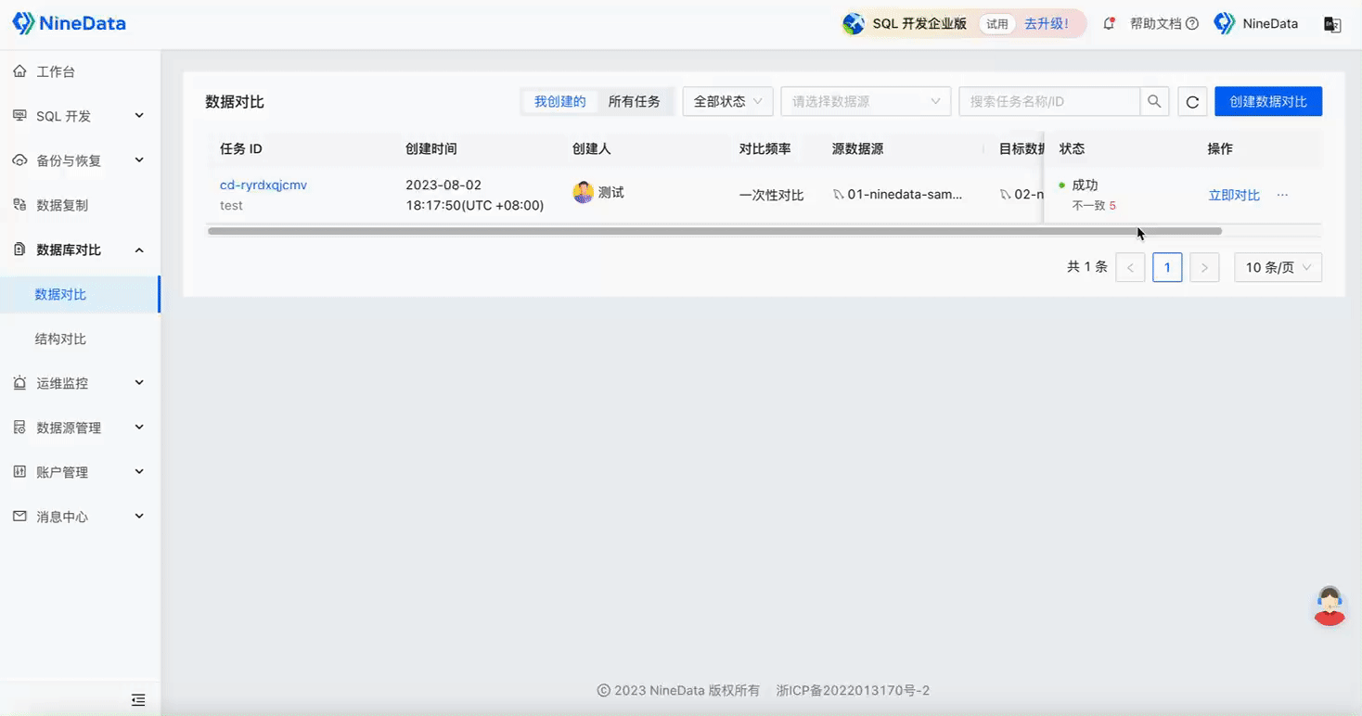
Task: Click the refresh task list icon
Action: point(1193,102)
